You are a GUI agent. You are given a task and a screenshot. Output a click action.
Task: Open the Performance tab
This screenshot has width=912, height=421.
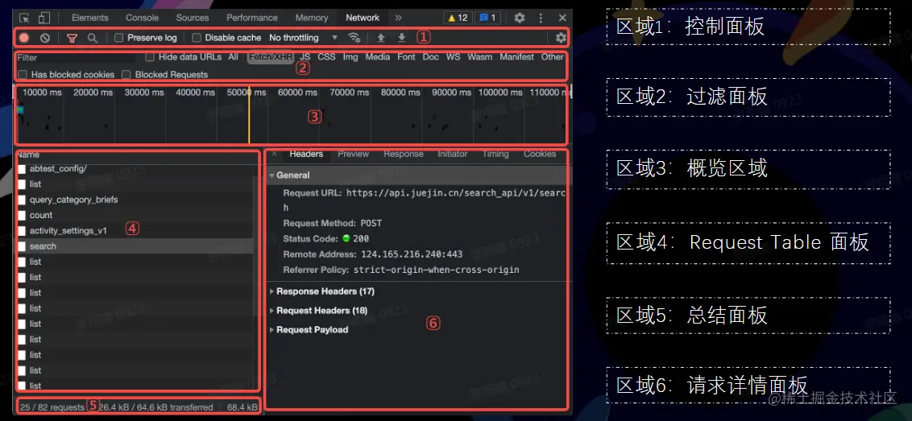tap(252, 18)
